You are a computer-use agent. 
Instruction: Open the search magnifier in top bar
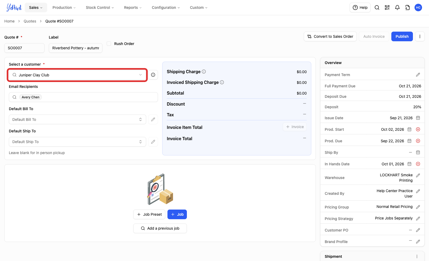pyautogui.click(x=377, y=8)
